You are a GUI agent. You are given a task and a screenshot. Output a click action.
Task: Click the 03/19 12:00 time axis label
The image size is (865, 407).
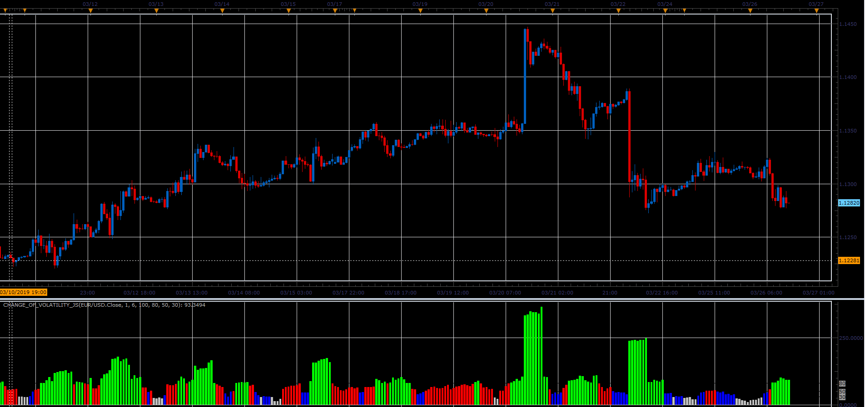point(453,293)
